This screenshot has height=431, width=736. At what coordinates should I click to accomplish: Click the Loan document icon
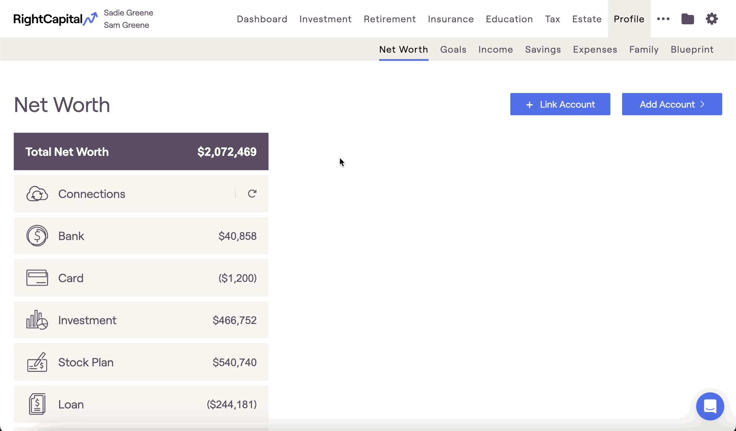(x=37, y=404)
